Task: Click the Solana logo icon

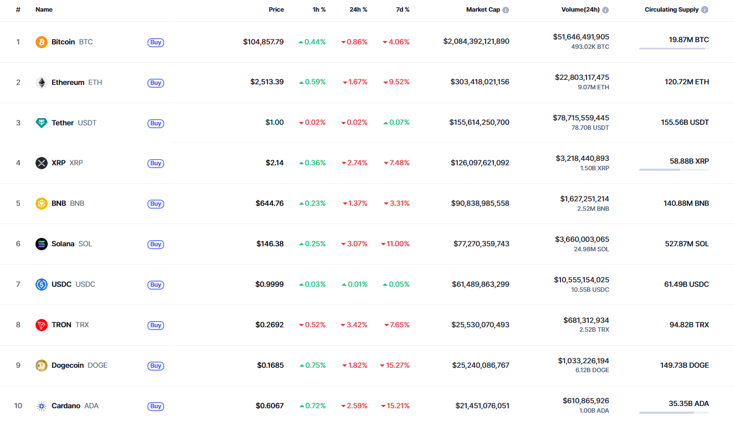Action: coord(42,244)
